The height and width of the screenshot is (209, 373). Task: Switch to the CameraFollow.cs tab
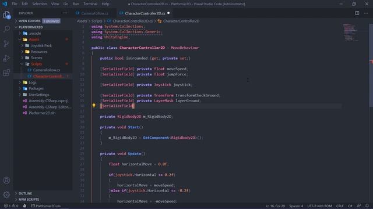tap(94, 13)
